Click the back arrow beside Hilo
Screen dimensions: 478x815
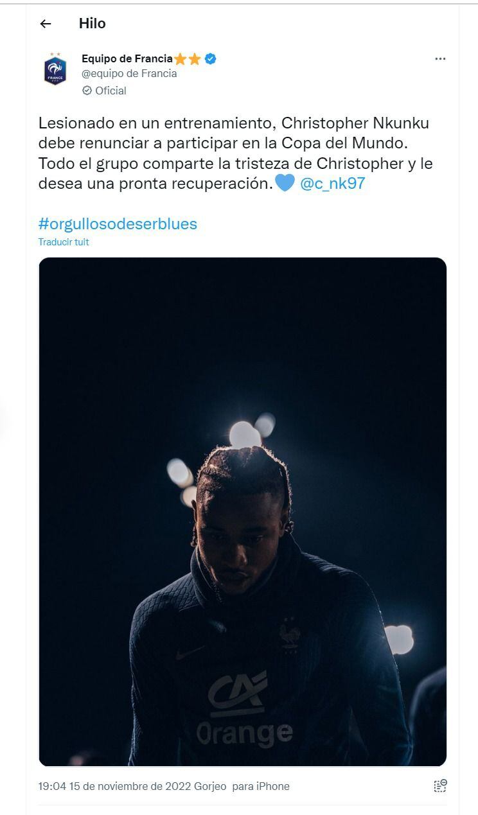[45, 24]
